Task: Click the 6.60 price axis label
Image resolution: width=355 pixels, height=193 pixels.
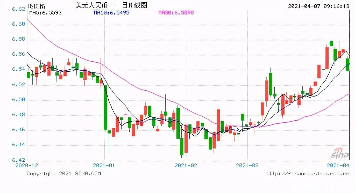Action: click(18, 24)
